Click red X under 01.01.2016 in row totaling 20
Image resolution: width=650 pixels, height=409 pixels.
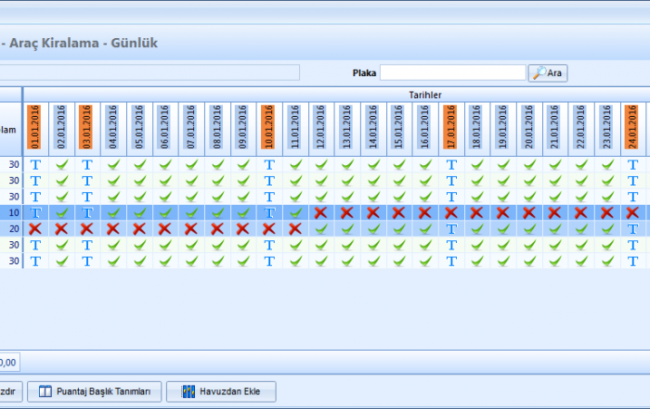(x=35, y=228)
